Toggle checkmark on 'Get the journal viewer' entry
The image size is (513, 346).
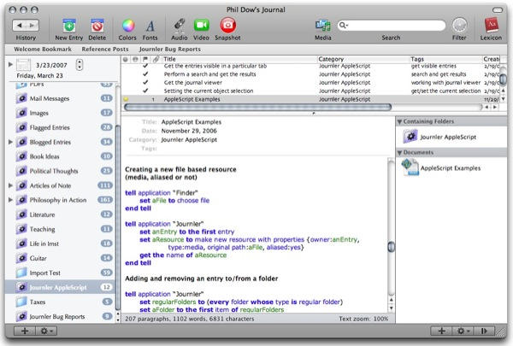(x=145, y=82)
